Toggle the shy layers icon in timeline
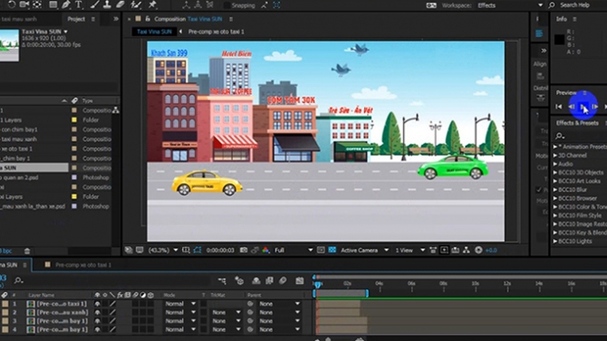Viewport: 607px width, 341px height. pos(255,280)
